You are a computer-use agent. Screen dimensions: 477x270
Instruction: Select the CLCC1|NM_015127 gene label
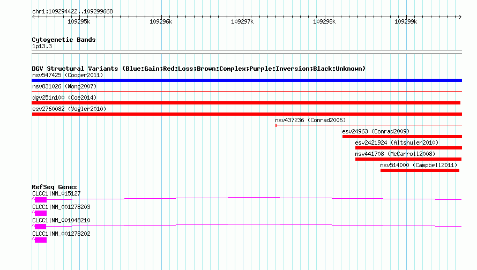56,194
